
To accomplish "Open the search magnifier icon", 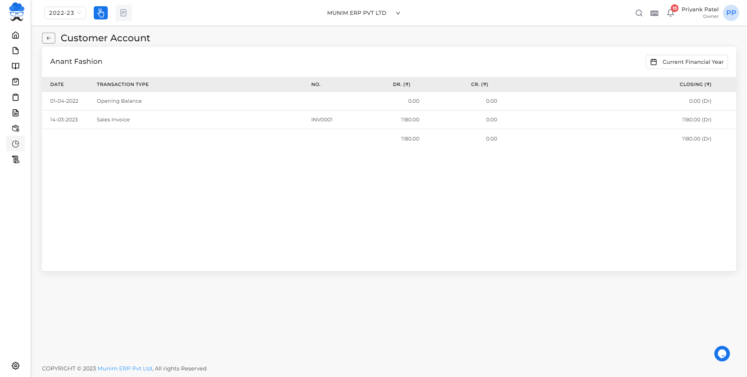I will tap(639, 13).
